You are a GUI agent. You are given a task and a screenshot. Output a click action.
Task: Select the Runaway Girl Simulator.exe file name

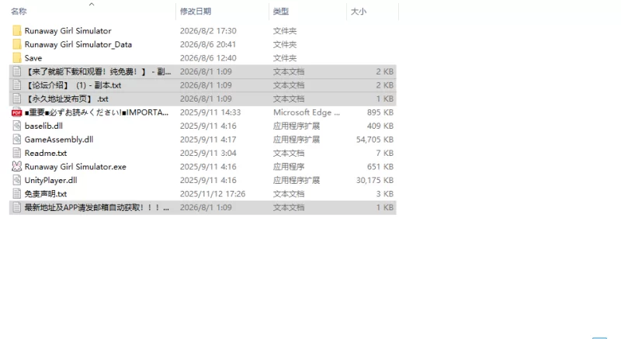[75, 167]
